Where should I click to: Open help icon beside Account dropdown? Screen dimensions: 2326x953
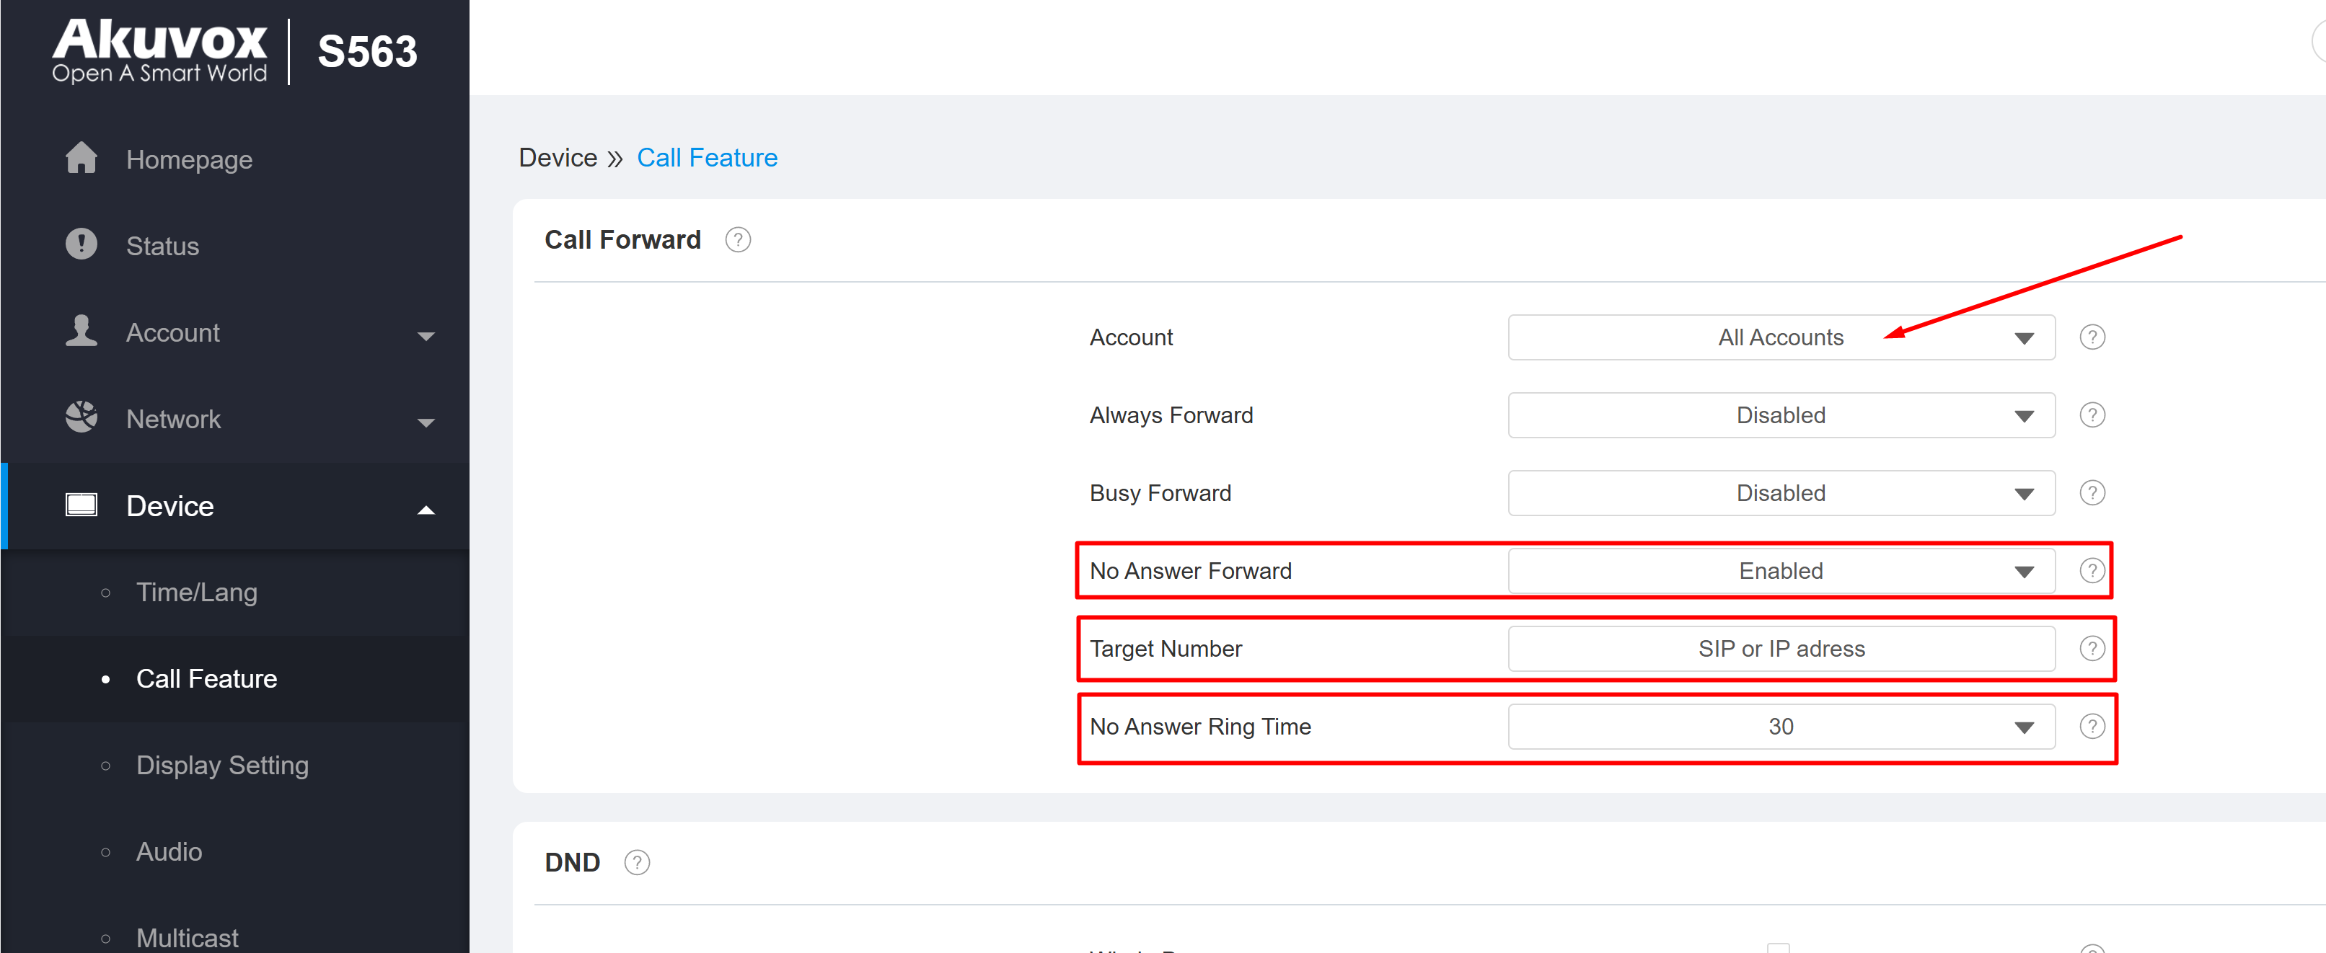(x=2092, y=337)
